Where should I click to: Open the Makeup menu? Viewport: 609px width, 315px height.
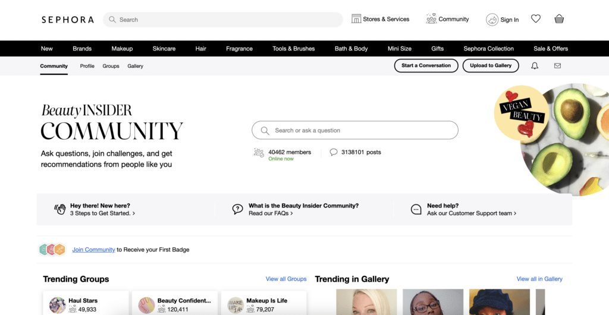pyautogui.click(x=122, y=49)
